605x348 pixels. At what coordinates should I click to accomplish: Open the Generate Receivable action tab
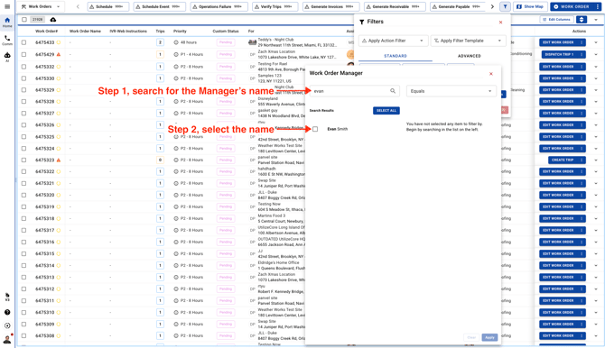(395, 6)
